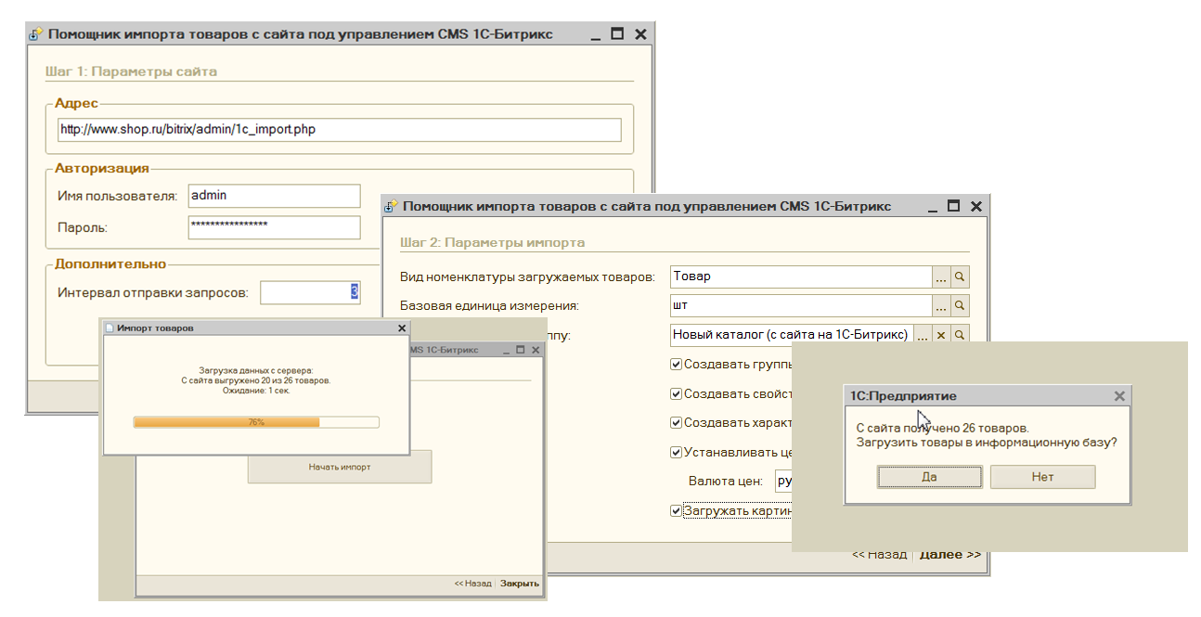Click title bar icon of the Step 2 window
The image size is (1201, 617).
coord(392,206)
